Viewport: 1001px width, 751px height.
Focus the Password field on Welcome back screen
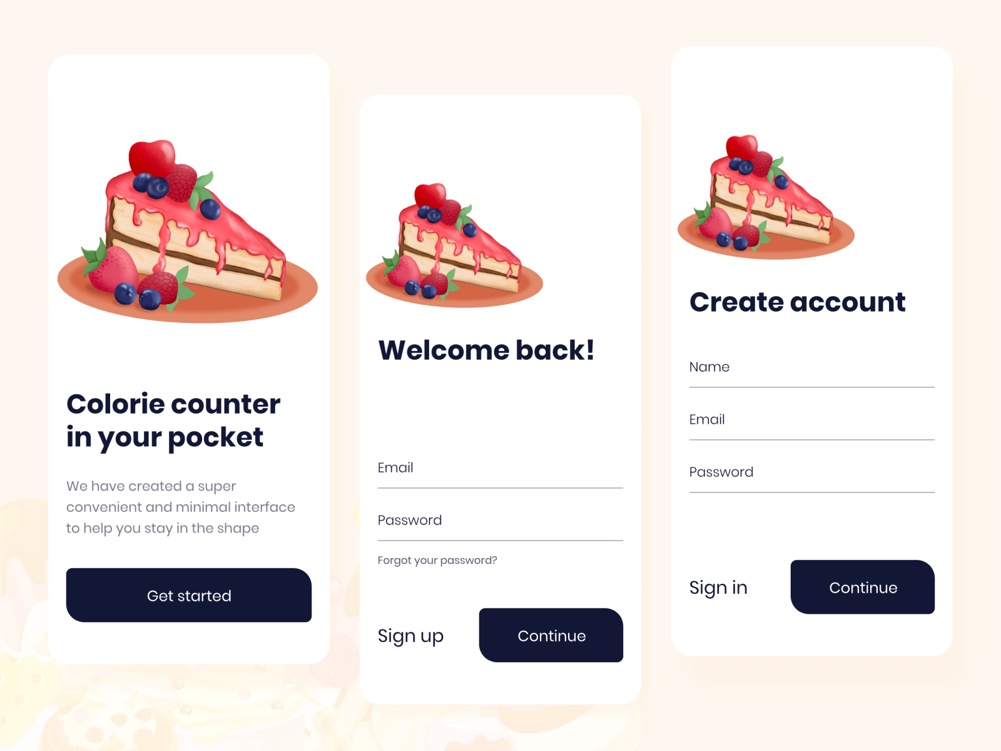click(500, 522)
